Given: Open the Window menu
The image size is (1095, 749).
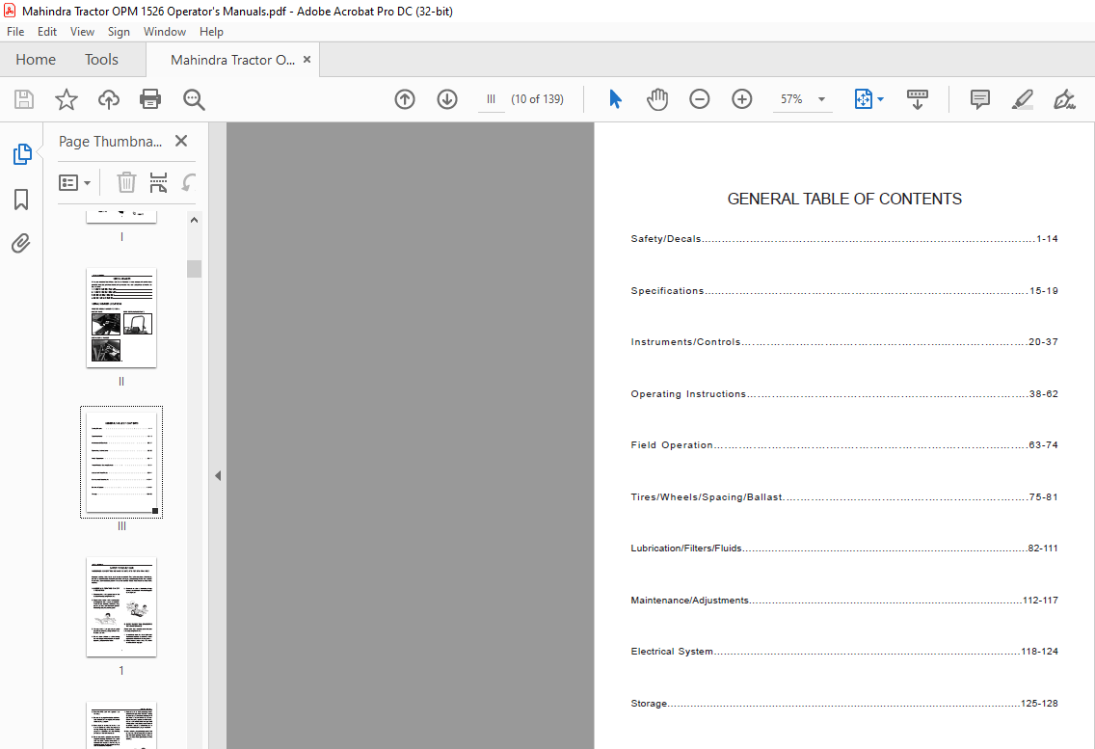Looking at the screenshot, I should [x=165, y=32].
